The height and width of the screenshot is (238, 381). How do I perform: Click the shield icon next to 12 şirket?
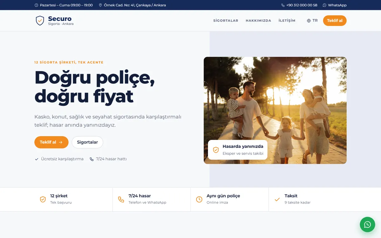click(43, 199)
